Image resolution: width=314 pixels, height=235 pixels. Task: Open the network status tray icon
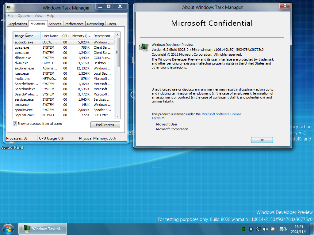[258, 229]
